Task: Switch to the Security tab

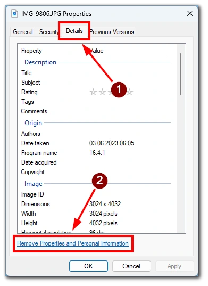Action: pyautogui.click(x=48, y=32)
